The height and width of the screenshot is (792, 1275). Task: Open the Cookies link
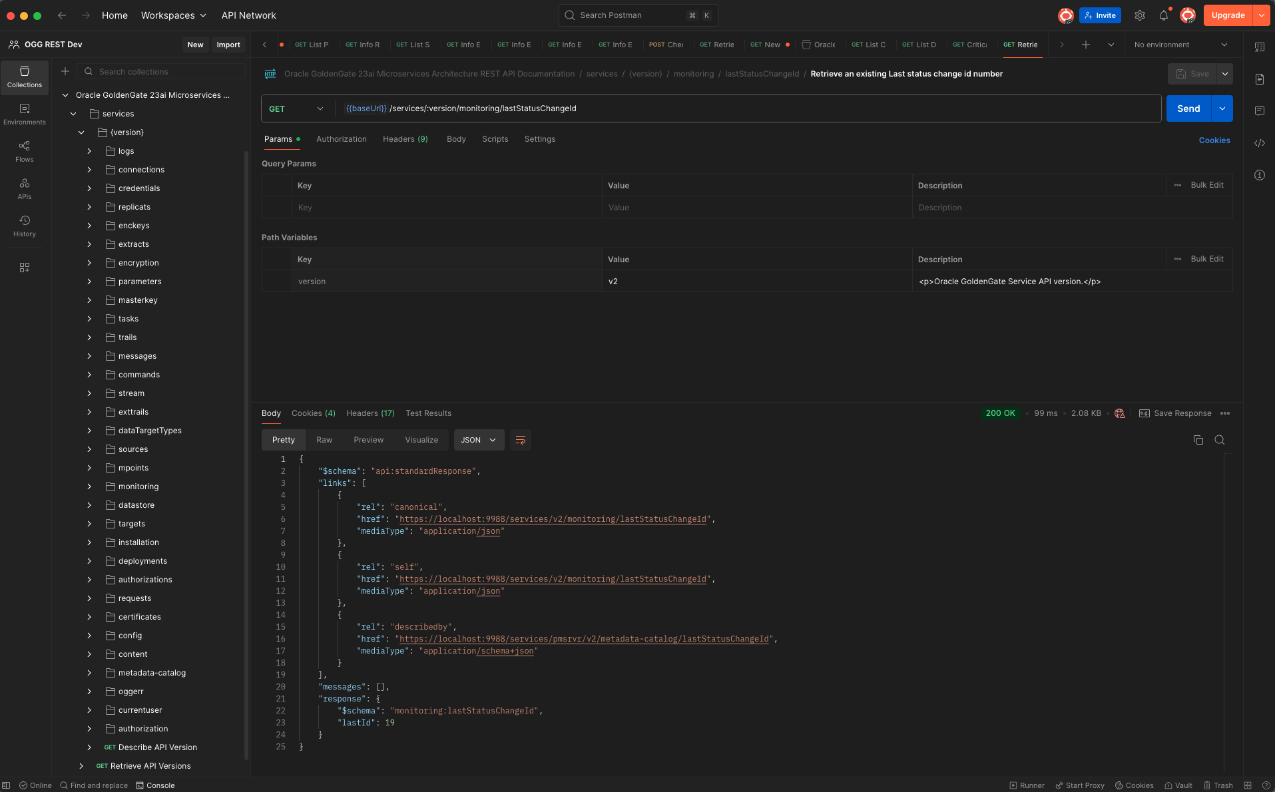tap(1214, 140)
